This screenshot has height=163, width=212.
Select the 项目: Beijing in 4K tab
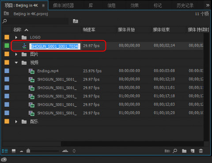21,6
